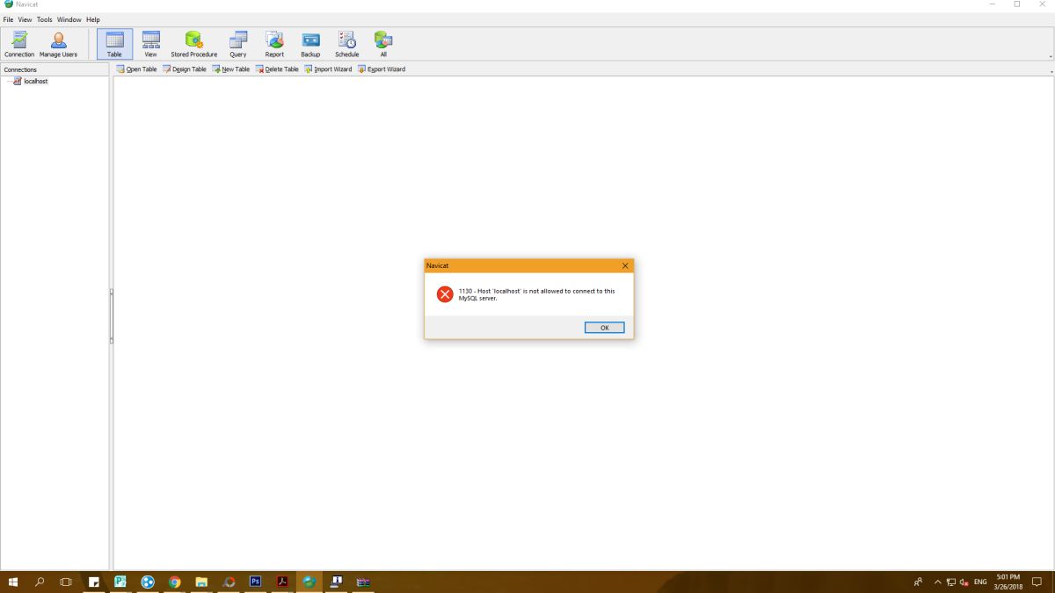Click the muted volume tray icon

(964, 582)
